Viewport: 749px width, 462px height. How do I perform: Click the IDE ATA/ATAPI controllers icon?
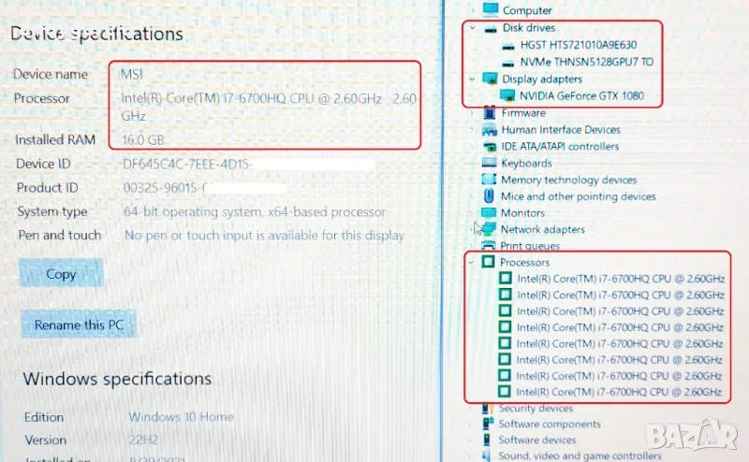tap(489, 147)
